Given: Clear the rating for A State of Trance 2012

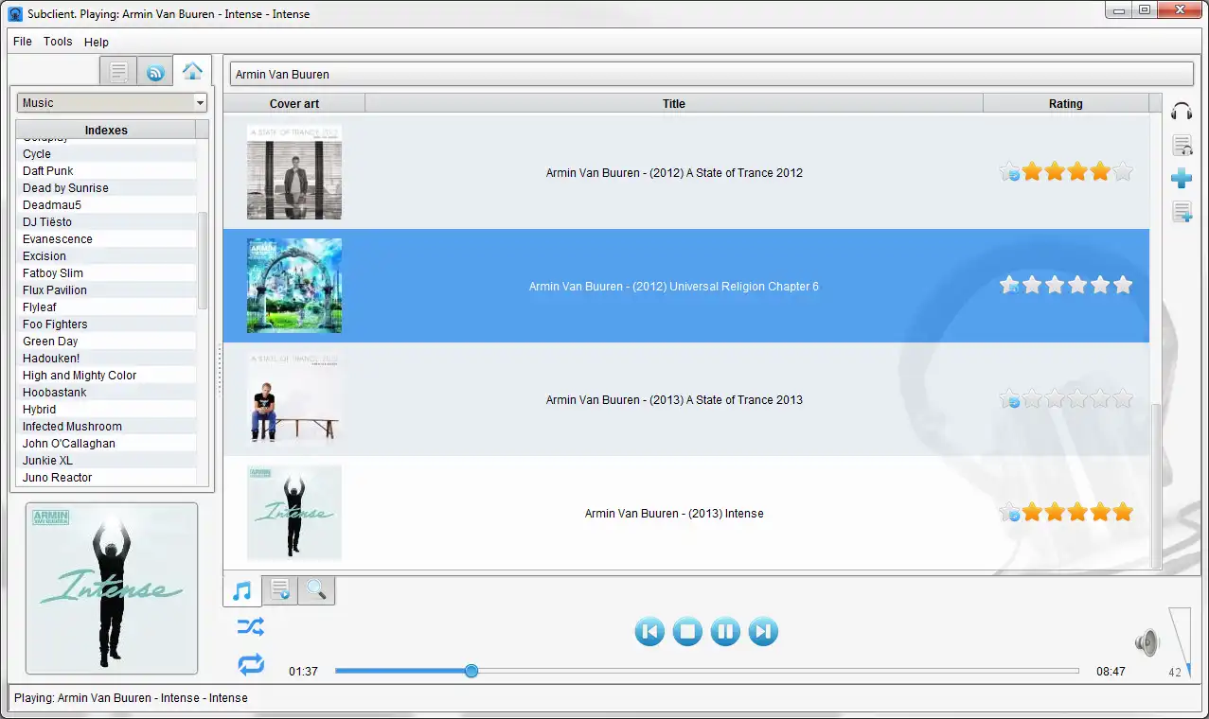Looking at the screenshot, I should point(1009,172).
